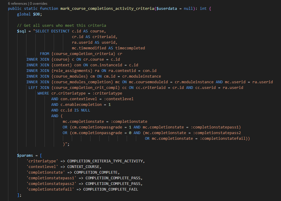Click the function name 'mark_course_completions_activity_criteria'

[x=107, y=8]
